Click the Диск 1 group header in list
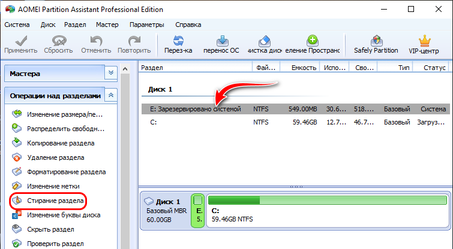Screen dimensions: 453x249 (x=160, y=89)
